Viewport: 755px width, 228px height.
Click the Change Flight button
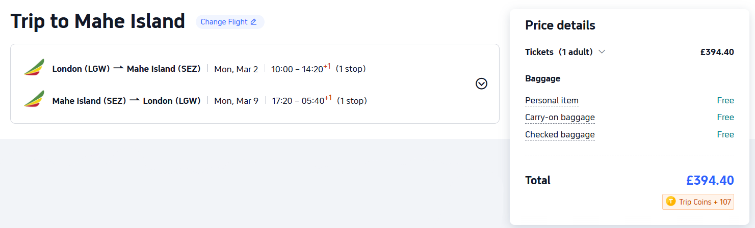point(229,22)
